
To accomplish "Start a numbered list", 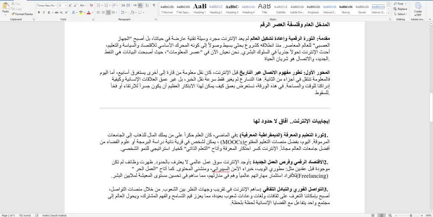I will coord(106,6).
